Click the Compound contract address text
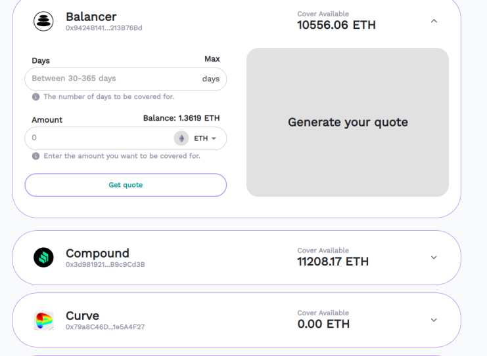Image resolution: width=487 pixels, height=356 pixels. (x=105, y=265)
